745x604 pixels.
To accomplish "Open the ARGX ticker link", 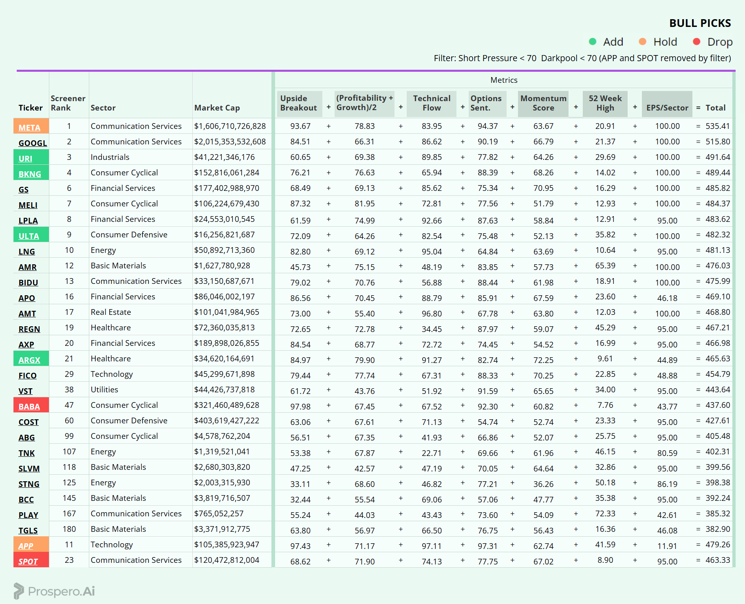I will 29,360.
